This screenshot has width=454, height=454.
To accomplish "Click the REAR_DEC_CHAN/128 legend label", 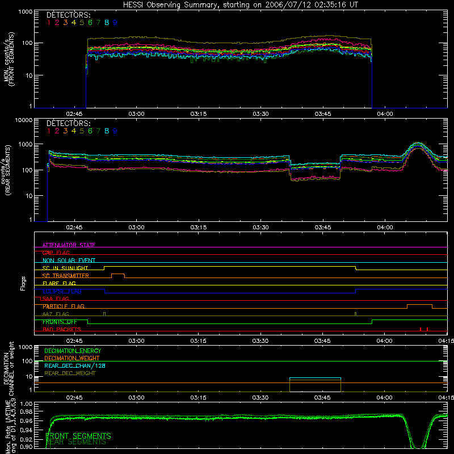I will tap(75, 365).
